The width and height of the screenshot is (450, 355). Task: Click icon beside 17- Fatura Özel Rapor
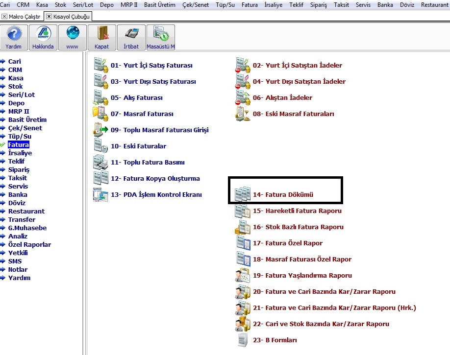243,243
